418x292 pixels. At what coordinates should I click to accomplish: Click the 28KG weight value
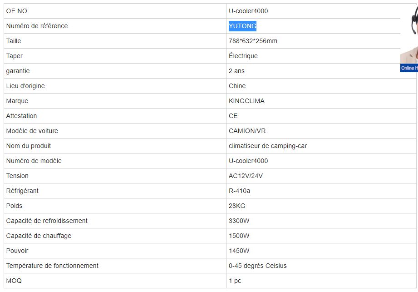(x=237, y=206)
